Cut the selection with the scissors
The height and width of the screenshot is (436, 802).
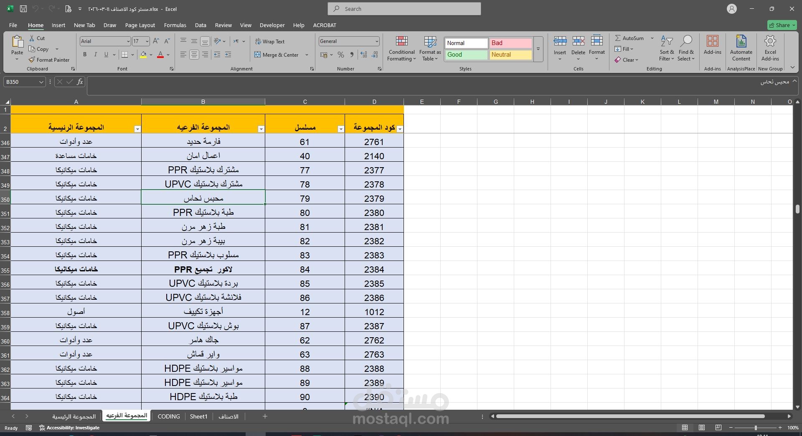(32, 38)
